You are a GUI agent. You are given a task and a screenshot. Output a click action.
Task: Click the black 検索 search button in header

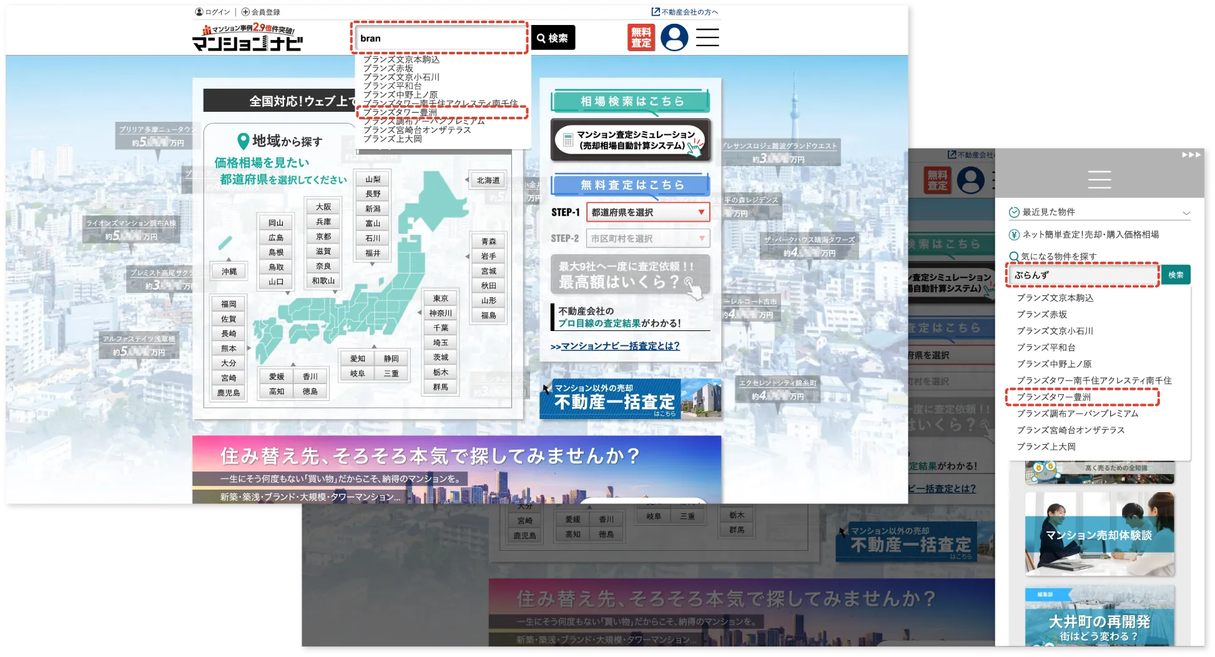click(x=553, y=38)
